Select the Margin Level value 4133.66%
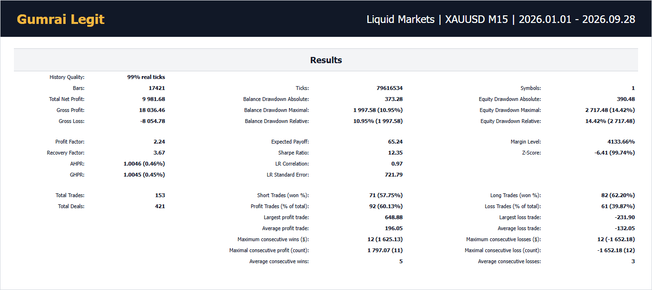Image resolution: width=652 pixels, height=290 pixels. pos(621,142)
